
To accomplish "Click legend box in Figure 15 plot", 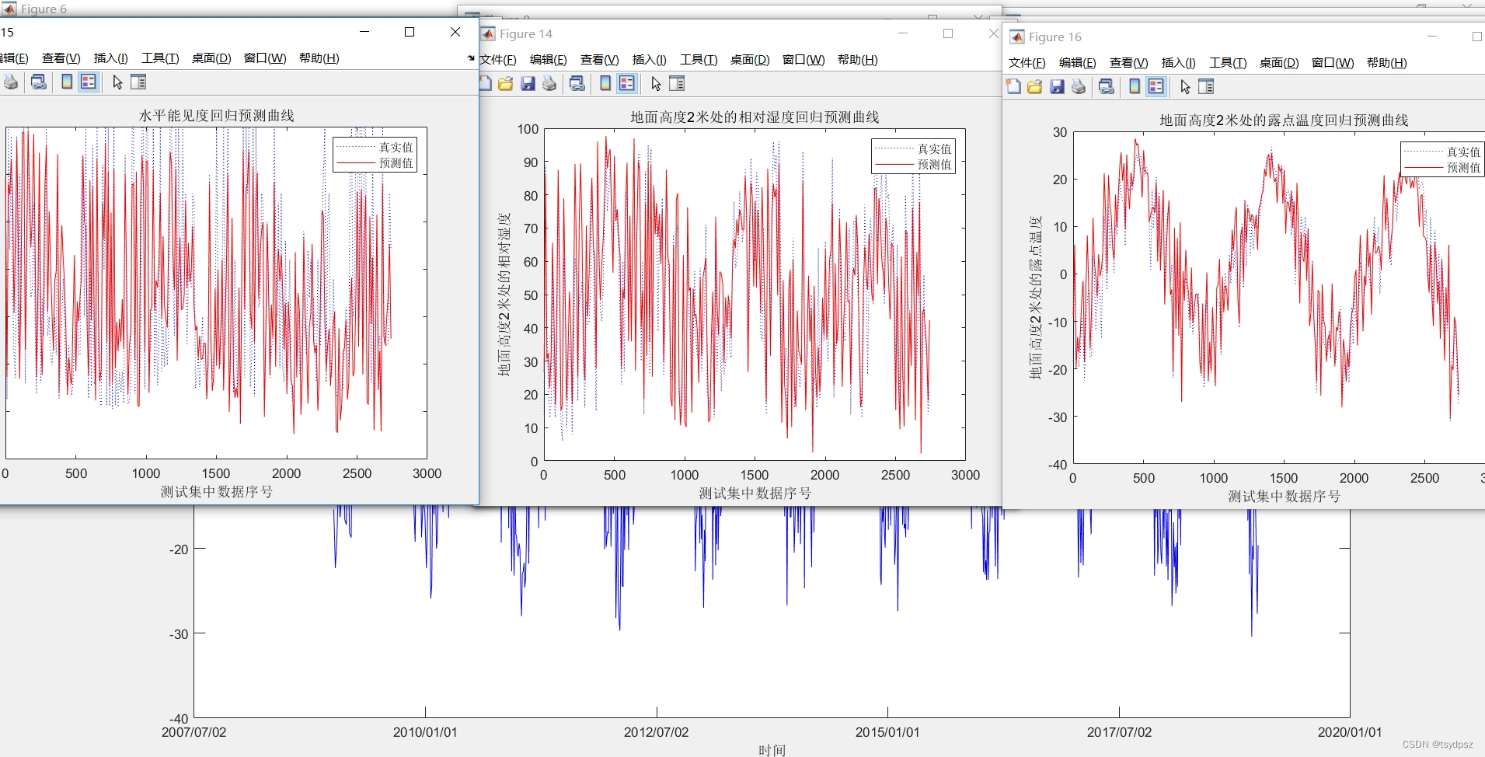I will 375,155.
